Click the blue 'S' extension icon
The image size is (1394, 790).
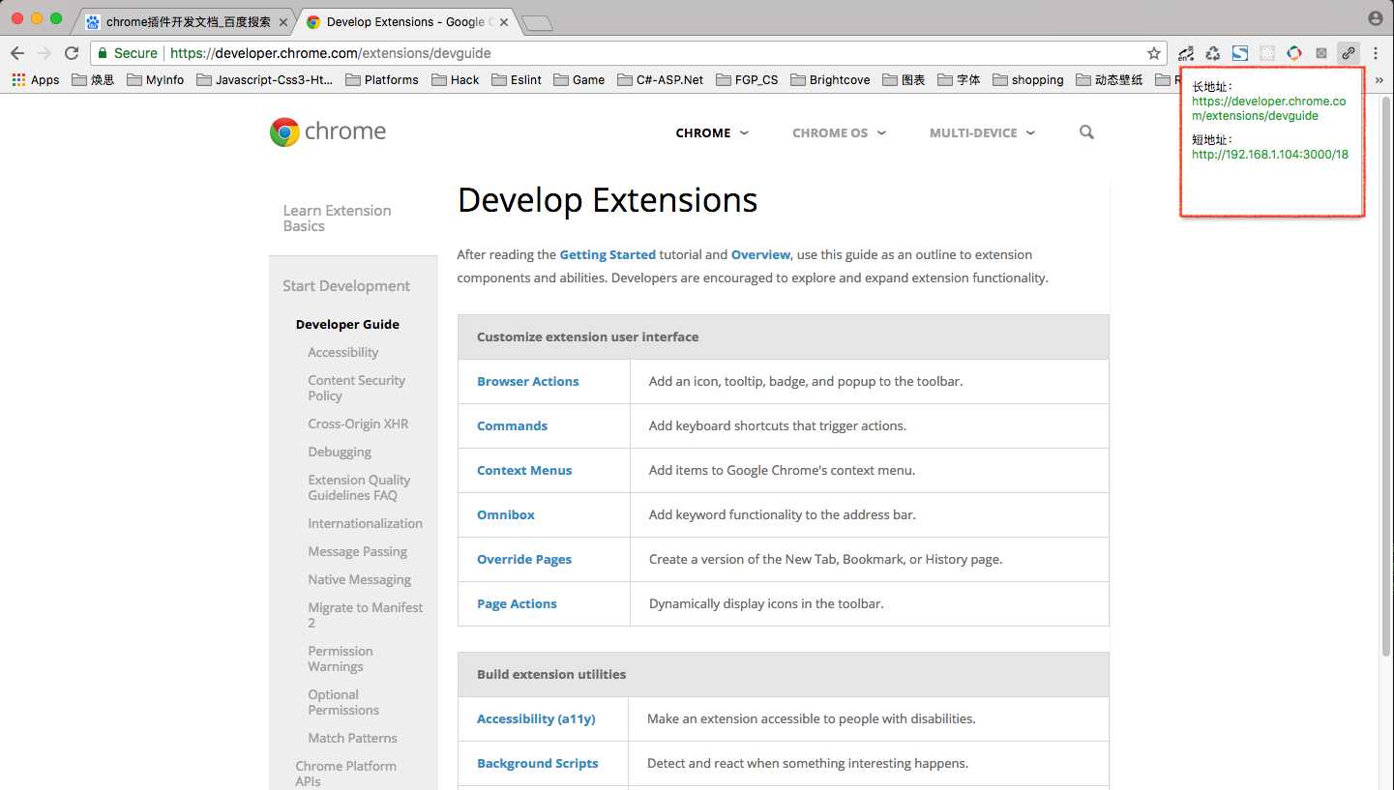pyautogui.click(x=1239, y=53)
